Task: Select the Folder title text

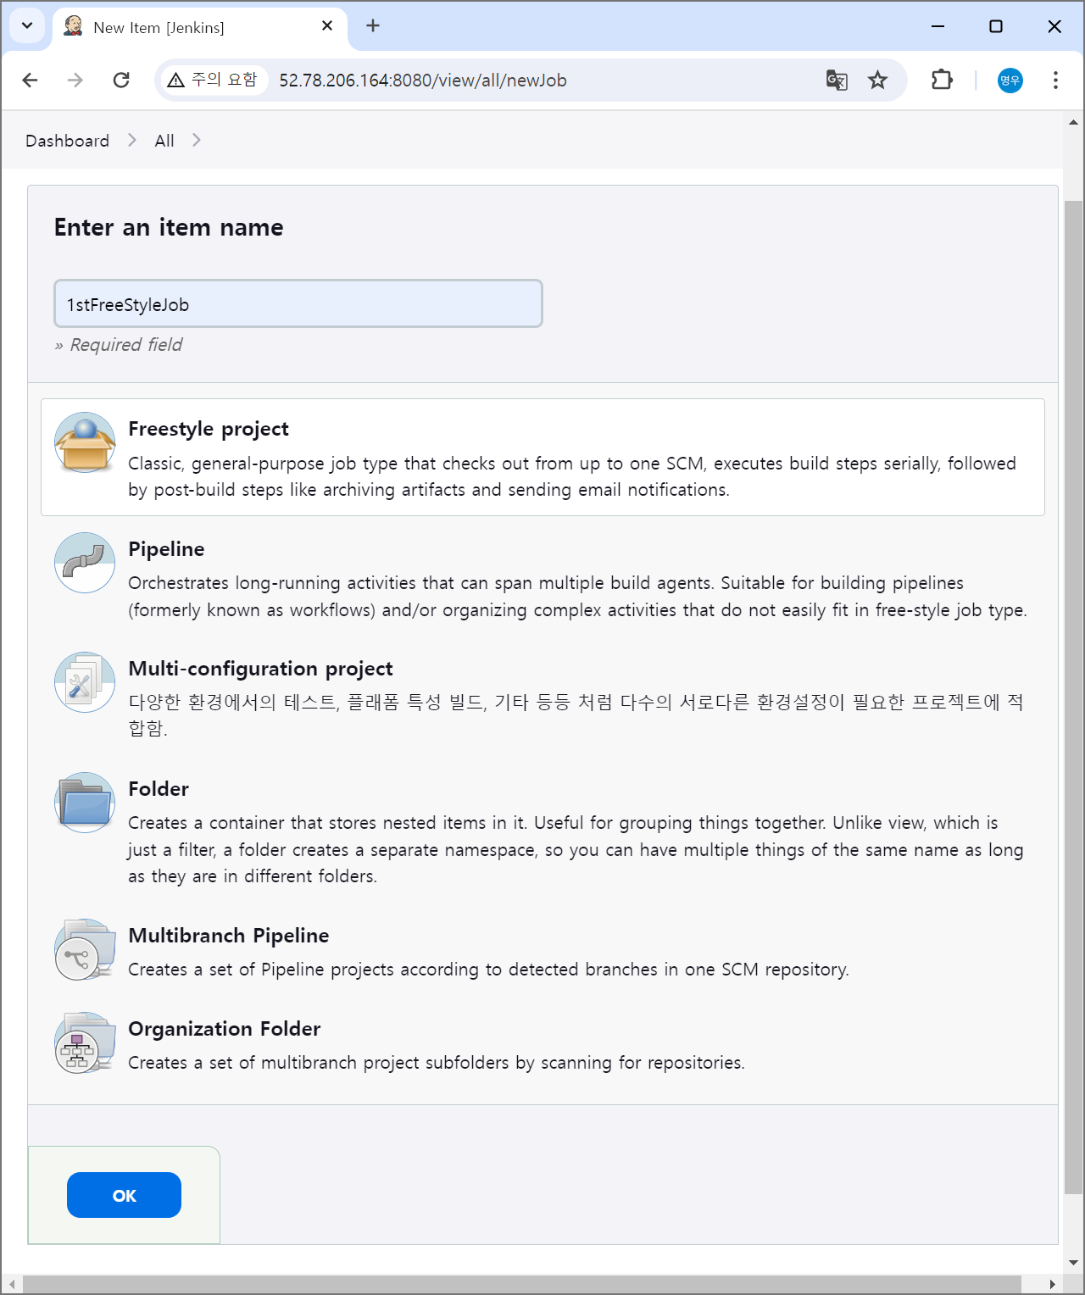Action: point(159,789)
